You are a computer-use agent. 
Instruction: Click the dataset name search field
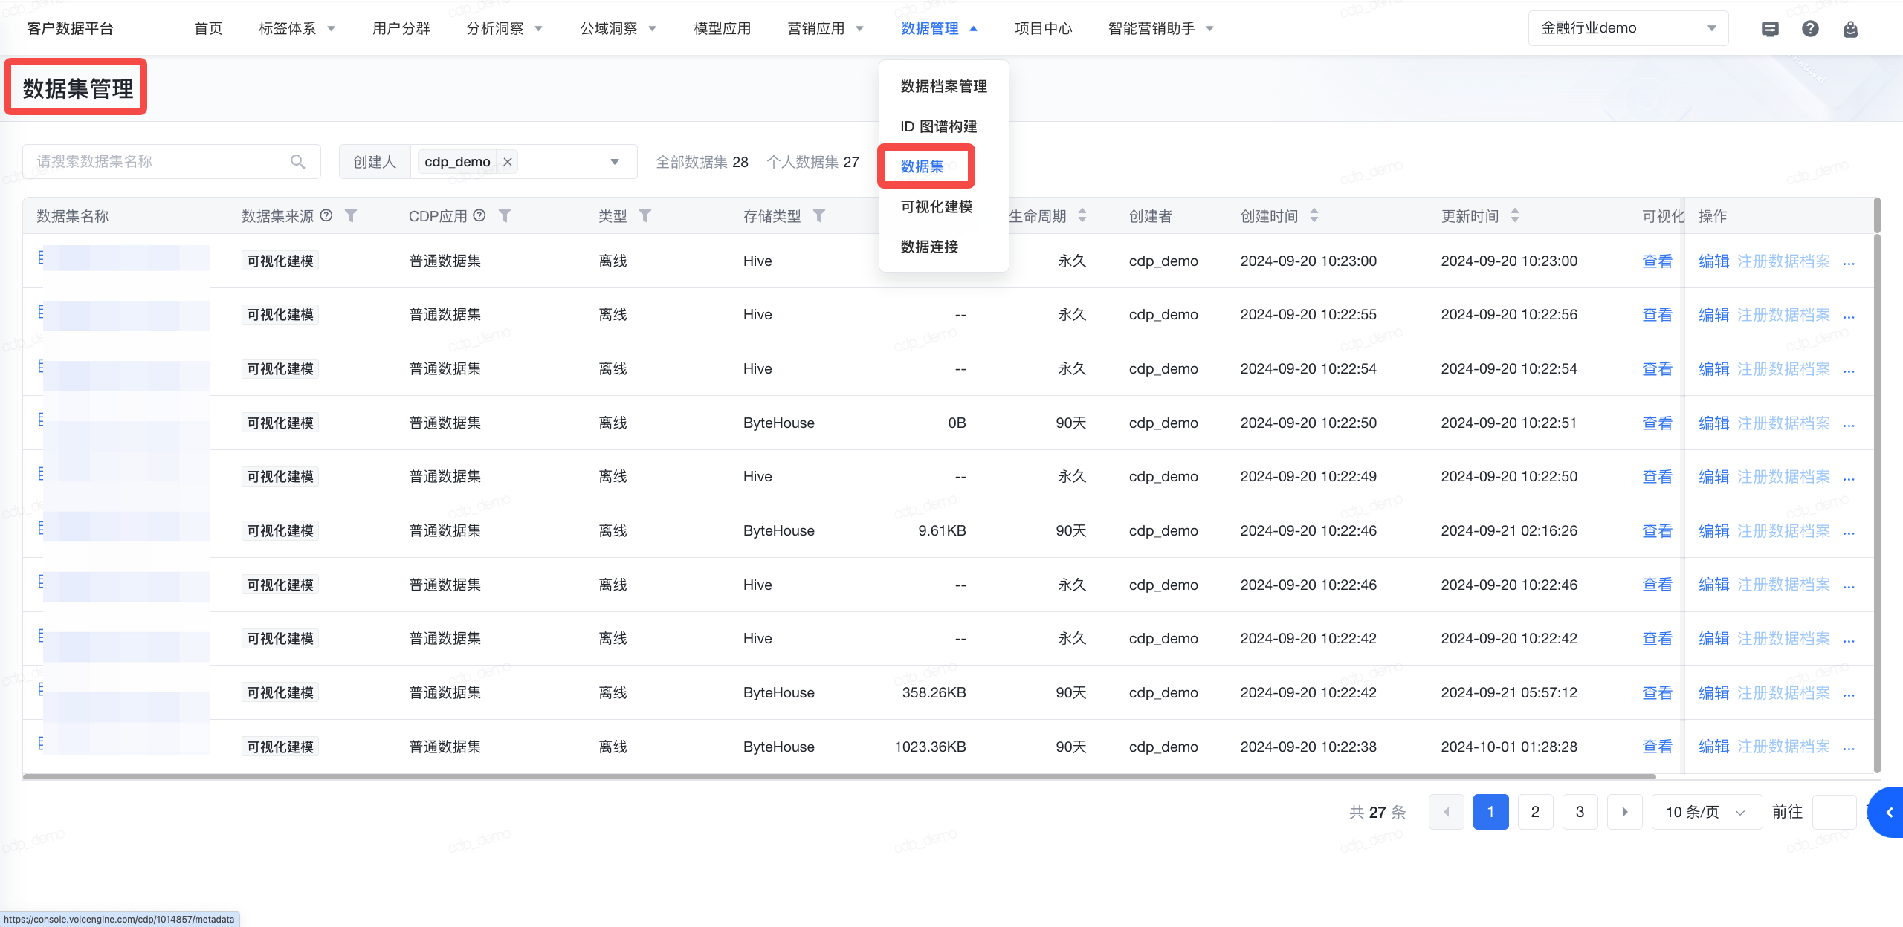coord(171,161)
